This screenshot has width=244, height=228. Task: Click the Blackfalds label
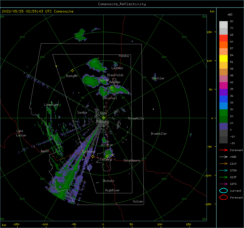pos(115,75)
